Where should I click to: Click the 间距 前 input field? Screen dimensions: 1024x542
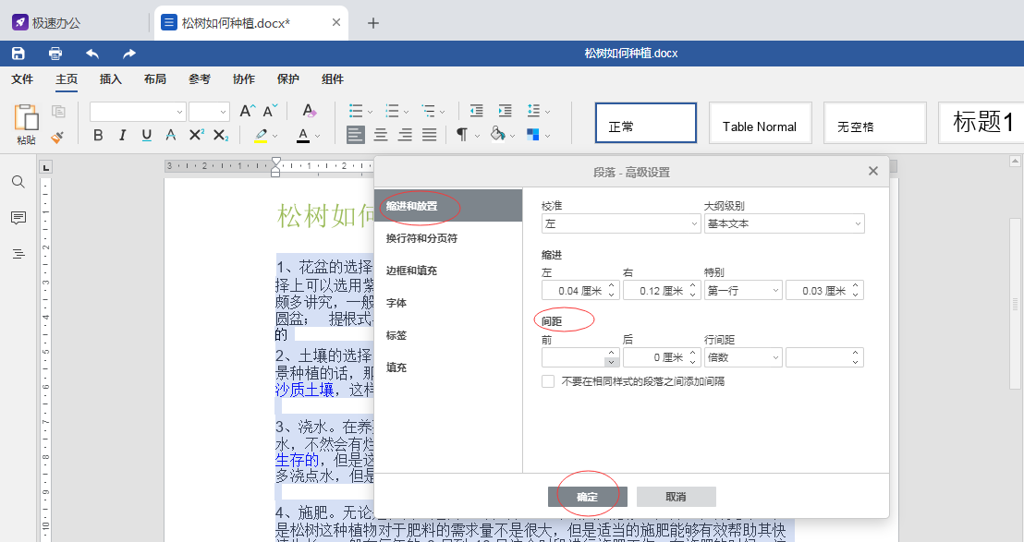point(573,357)
